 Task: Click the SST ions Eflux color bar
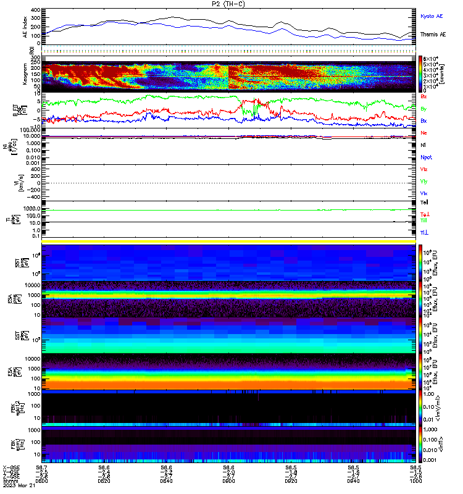420,263
